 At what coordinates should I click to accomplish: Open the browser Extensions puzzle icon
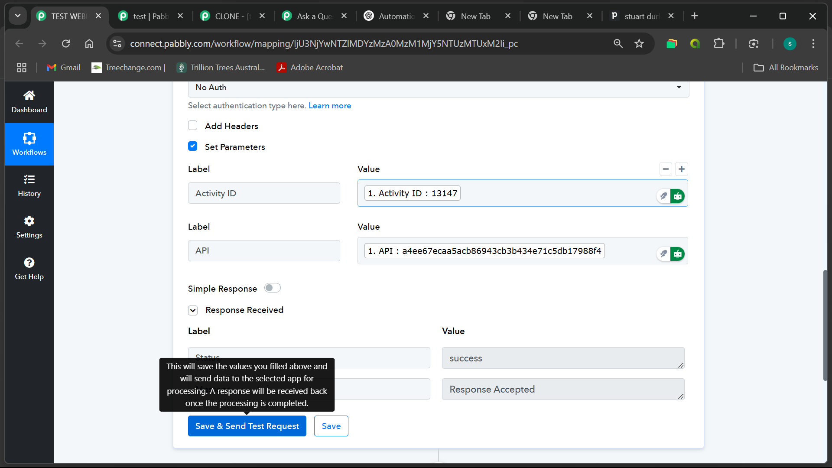[719, 43]
